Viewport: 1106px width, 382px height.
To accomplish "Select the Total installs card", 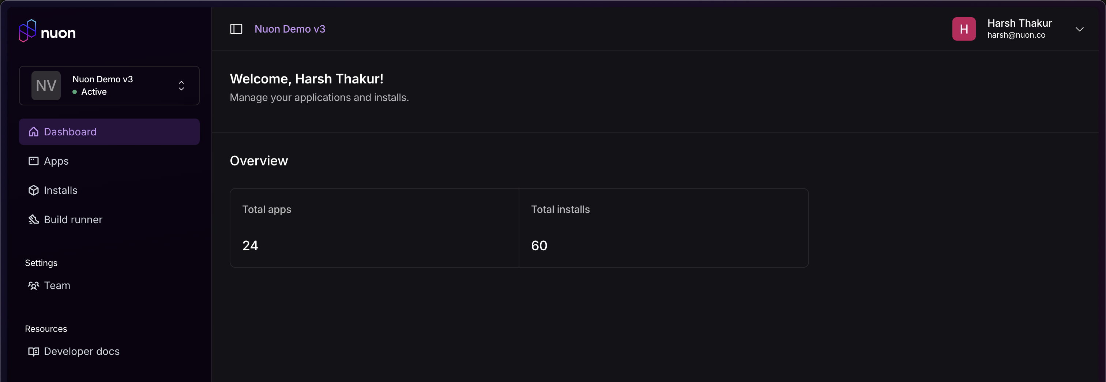I will 663,228.
